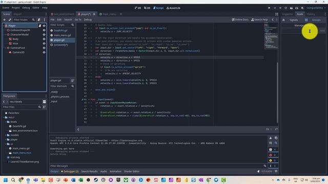Viewport: 328px width, 184px height.
Task: Switch to the Inspector dock tab
Action: [x=288, y=14]
